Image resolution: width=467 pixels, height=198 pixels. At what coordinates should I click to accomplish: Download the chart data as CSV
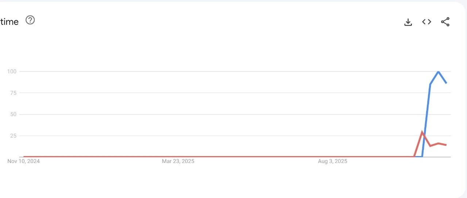coord(408,22)
